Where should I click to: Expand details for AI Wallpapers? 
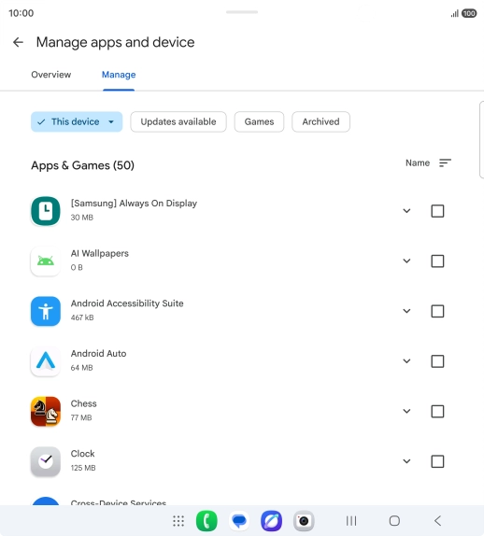[406, 261]
